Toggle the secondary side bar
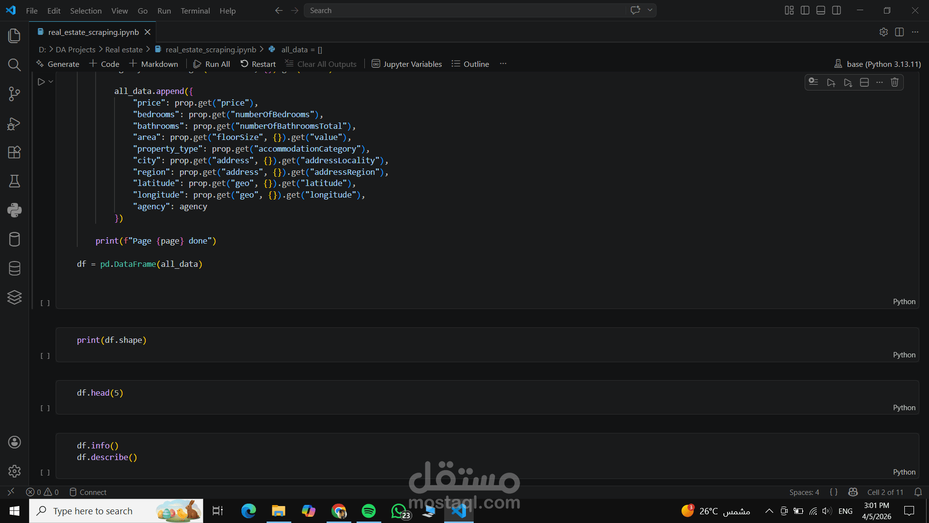Viewport: 929px width, 523px height. 837,10
